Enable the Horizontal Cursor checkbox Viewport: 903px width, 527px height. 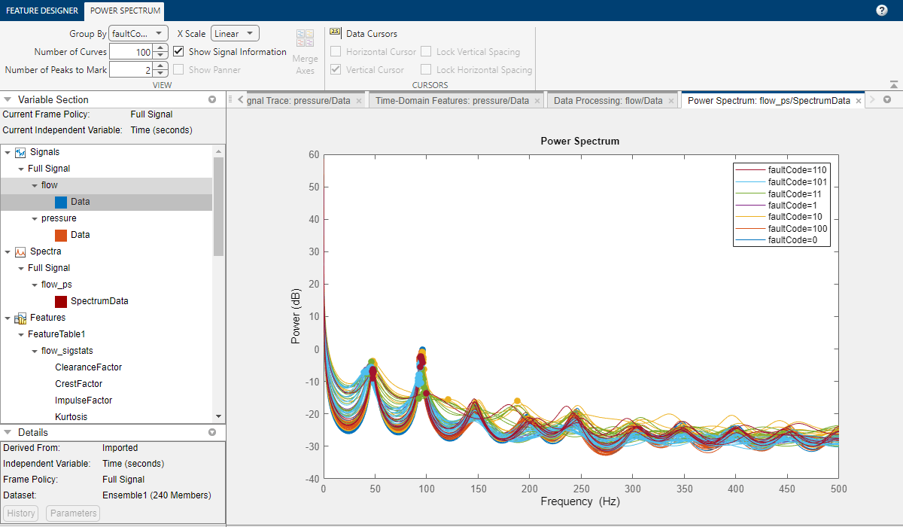pos(336,52)
